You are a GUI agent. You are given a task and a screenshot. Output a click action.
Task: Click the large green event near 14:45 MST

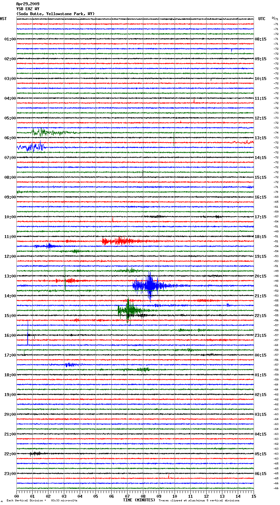130,310
